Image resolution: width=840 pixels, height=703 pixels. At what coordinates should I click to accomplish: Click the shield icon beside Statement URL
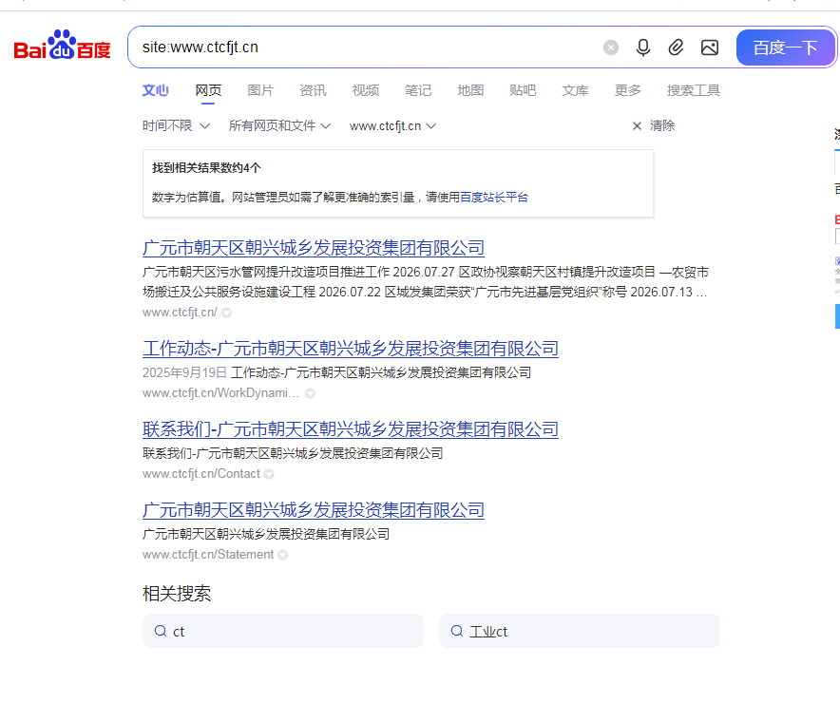[283, 555]
